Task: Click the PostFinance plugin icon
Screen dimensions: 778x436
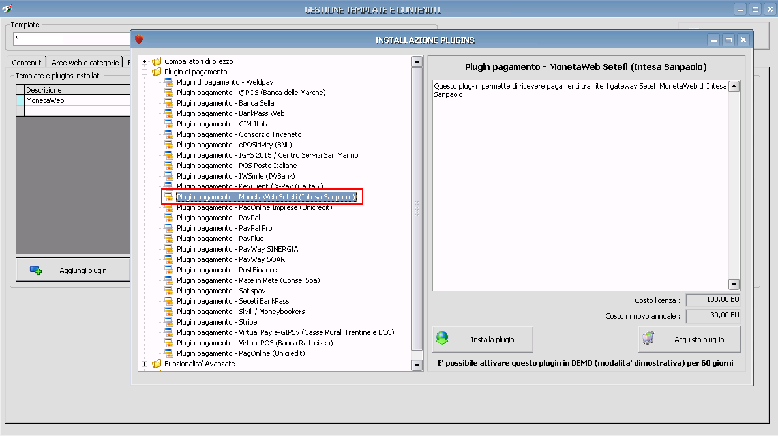Action: point(169,270)
